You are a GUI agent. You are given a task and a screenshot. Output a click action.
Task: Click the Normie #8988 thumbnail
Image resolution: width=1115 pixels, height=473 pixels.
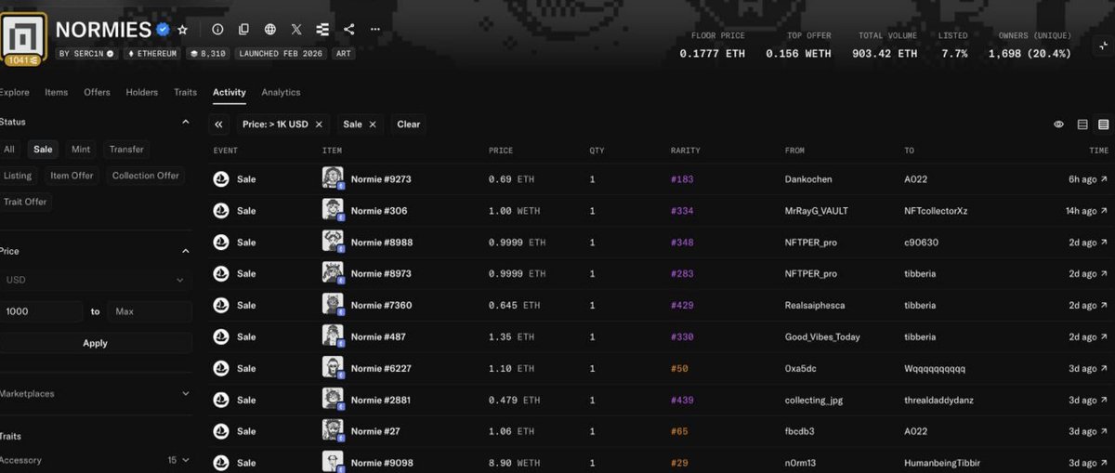click(x=333, y=242)
